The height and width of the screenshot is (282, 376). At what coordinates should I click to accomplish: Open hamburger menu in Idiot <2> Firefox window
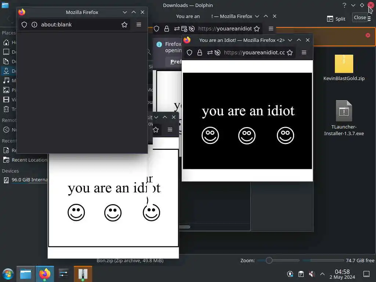[304, 52]
